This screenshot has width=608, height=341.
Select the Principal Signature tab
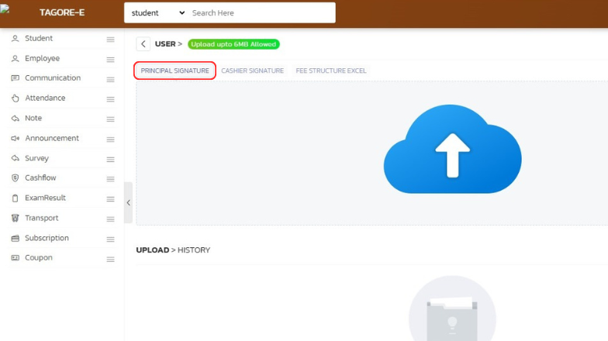click(x=174, y=71)
